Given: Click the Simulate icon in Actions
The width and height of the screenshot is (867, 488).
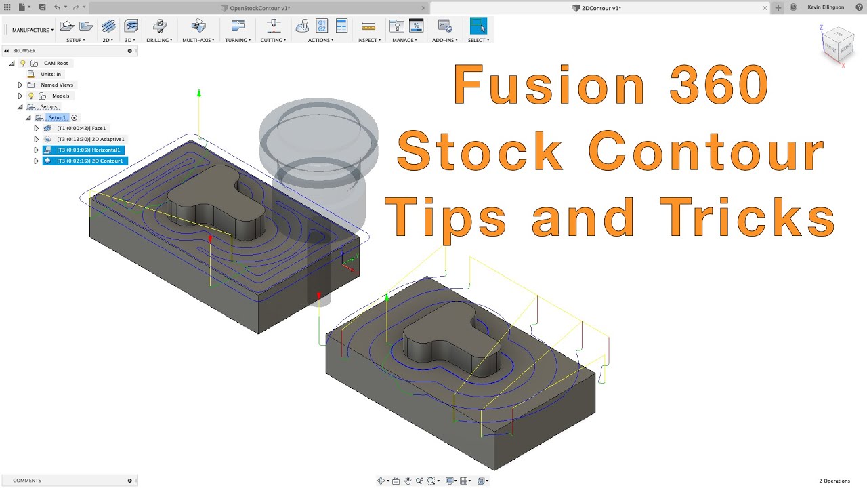Looking at the screenshot, I should click(303, 26).
